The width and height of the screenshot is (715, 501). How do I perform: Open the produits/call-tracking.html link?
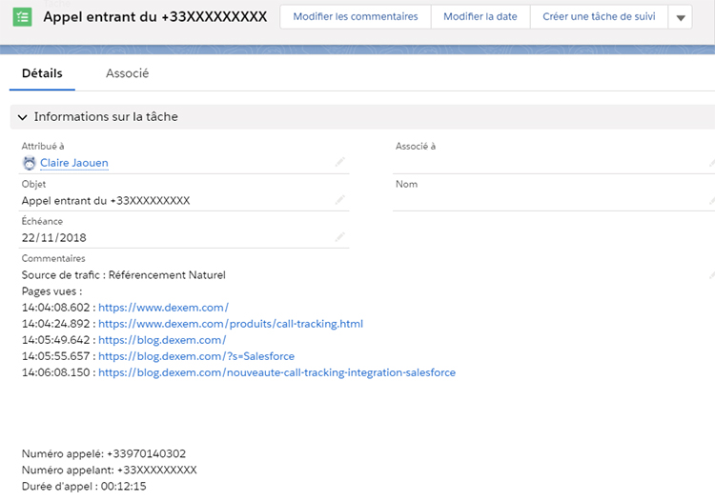[x=231, y=324]
